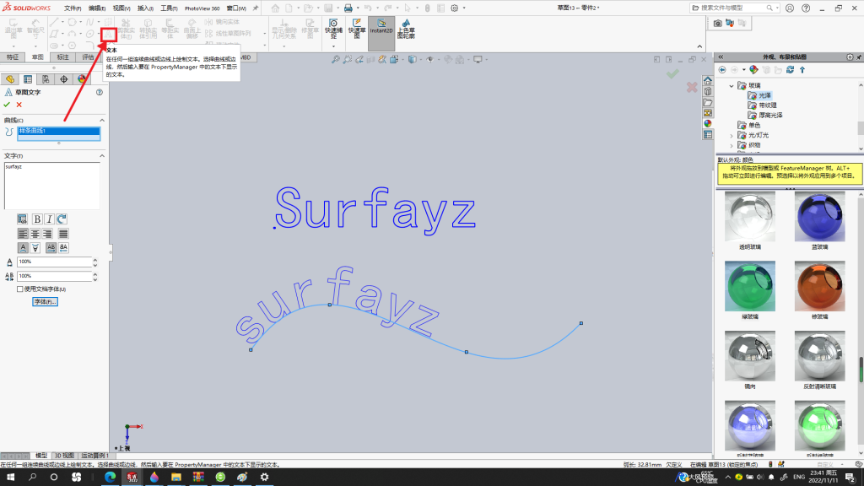Select left text alignment
Screen dimensions: 864x486
[23, 234]
